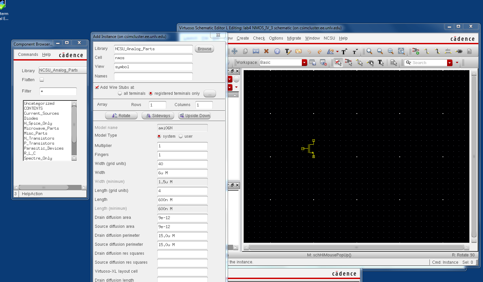
Task: Open the NCSU menu
Action: pos(329,38)
